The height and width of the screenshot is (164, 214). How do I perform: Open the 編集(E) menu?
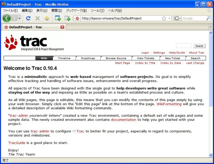coord(27,10)
